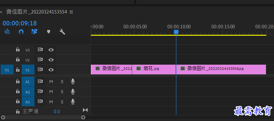Toggle A1 track targeting button
The image size is (274, 121).
(x=28, y=81)
